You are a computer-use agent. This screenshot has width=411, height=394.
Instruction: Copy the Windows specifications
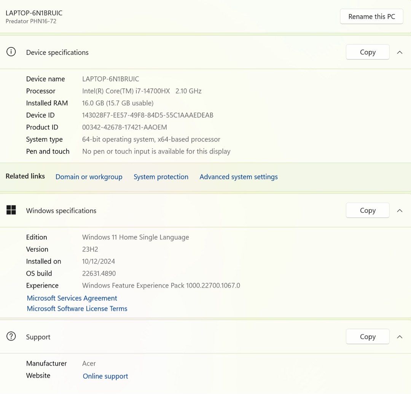[368, 210]
